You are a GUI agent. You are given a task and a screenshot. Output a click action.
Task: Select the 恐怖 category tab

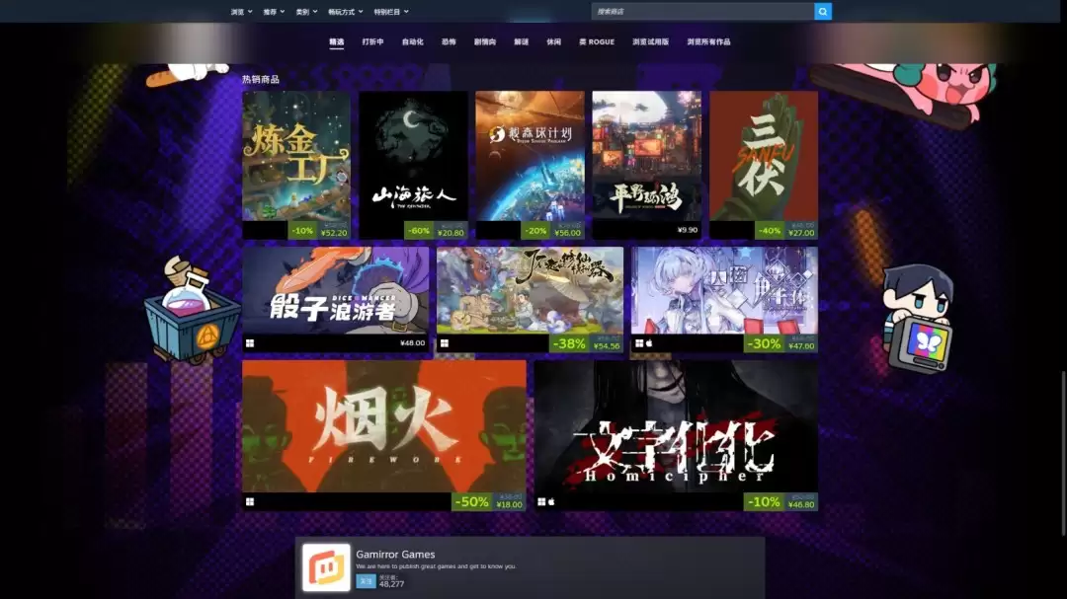(450, 41)
